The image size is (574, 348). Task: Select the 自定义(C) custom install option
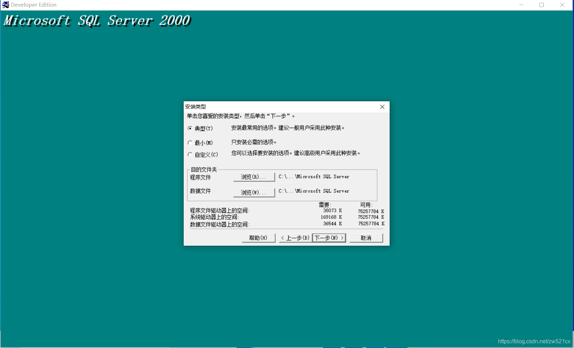(x=203, y=155)
